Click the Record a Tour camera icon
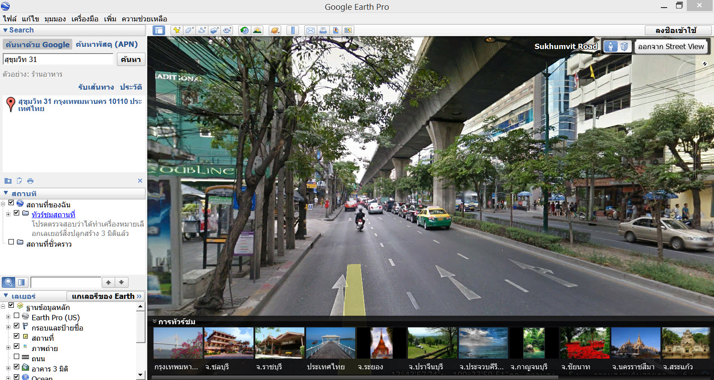Image resolution: width=714 pixels, height=380 pixels. tap(227, 30)
